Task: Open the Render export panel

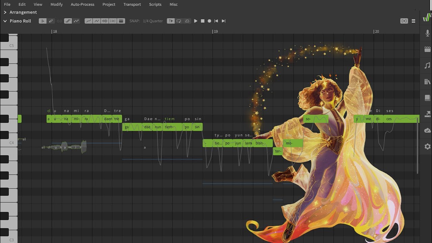Action: click(428, 114)
